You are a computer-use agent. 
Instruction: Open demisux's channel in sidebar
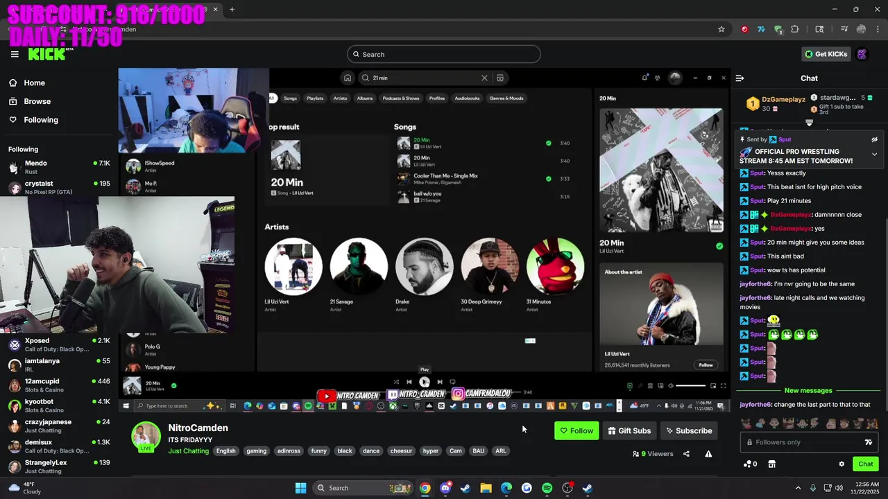(x=59, y=446)
